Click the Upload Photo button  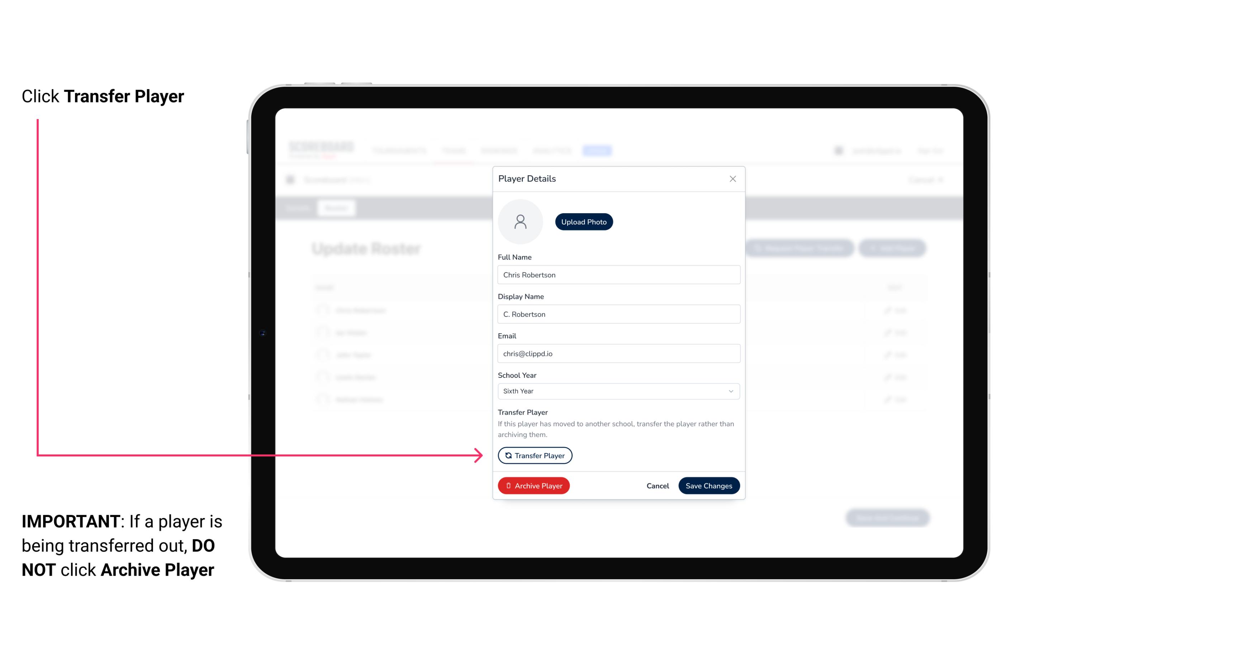point(584,222)
